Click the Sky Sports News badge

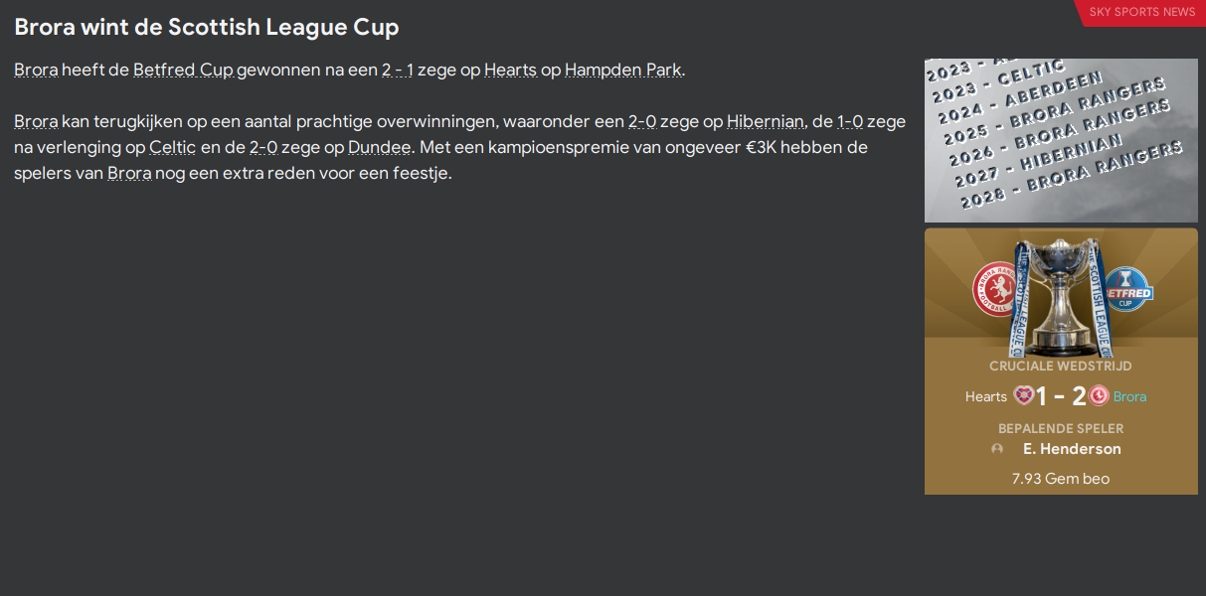(x=1141, y=12)
